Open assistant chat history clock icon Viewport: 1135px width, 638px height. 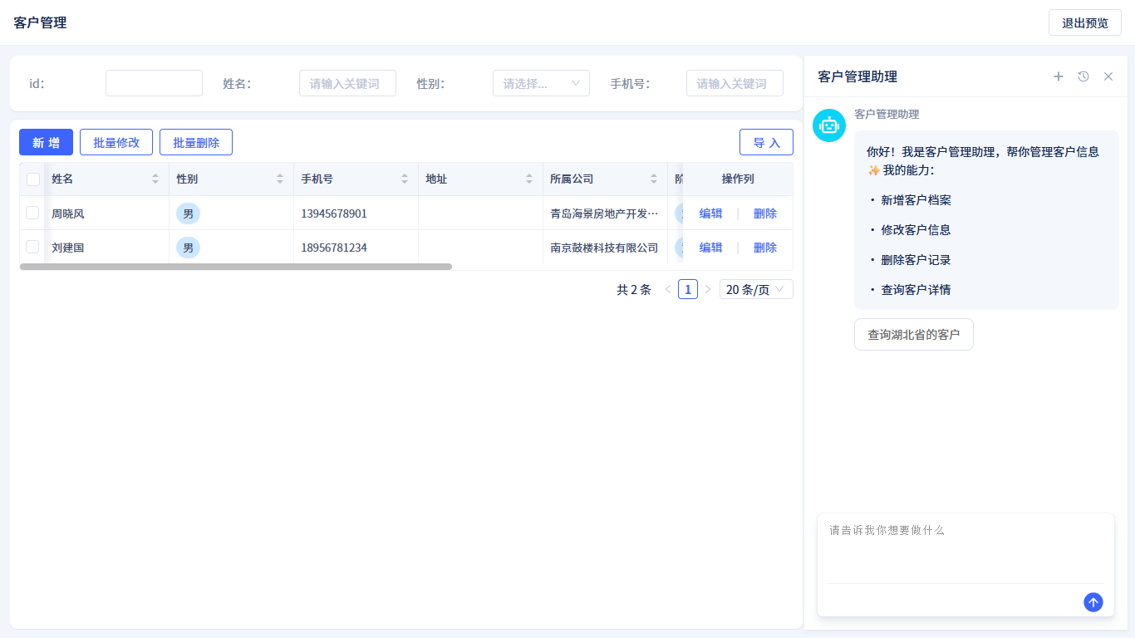click(x=1083, y=76)
